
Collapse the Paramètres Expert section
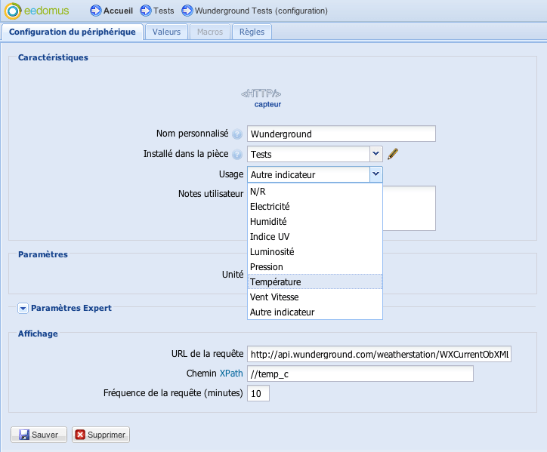23,309
